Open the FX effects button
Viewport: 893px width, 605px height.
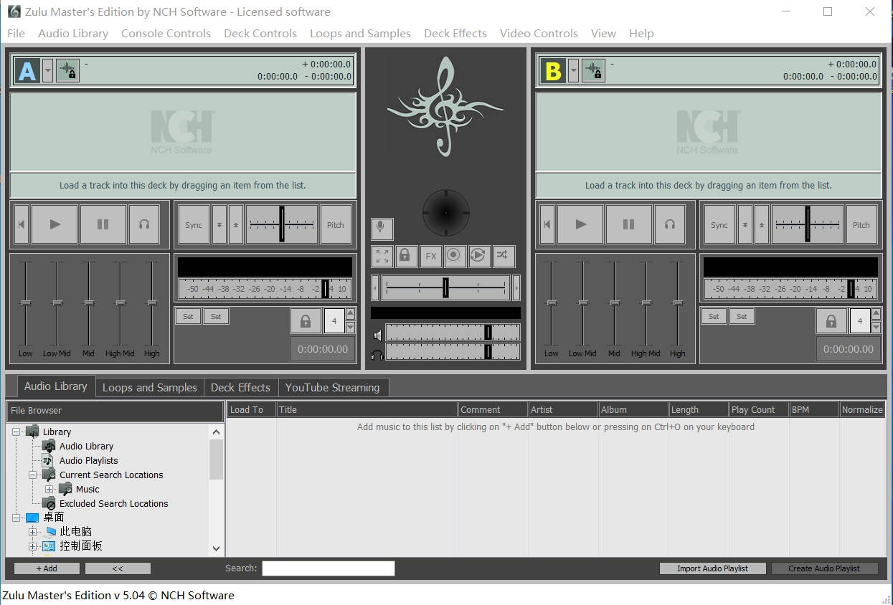tap(430, 256)
